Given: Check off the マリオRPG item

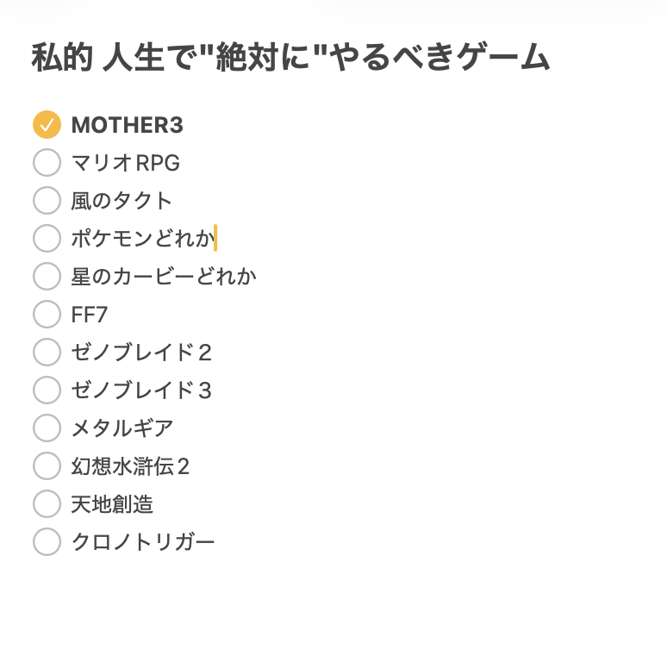Looking at the screenshot, I should (47, 163).
